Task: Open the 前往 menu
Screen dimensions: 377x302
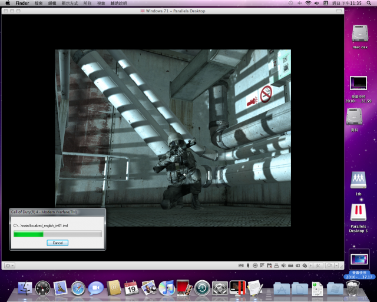Action: coord(87,3)
